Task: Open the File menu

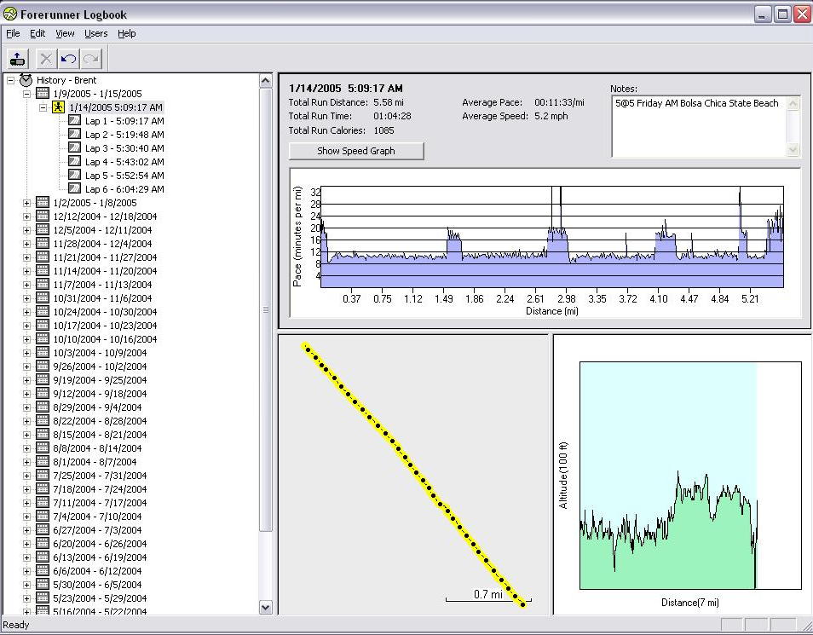Action: tap(13, 33)
